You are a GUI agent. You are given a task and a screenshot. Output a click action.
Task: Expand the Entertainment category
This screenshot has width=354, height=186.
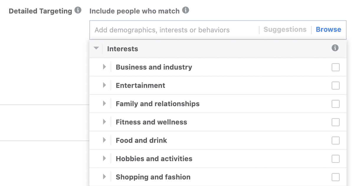point(104,85)
